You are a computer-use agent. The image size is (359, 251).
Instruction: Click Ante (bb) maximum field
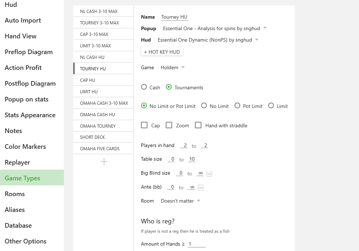click(x=191, y=187)
